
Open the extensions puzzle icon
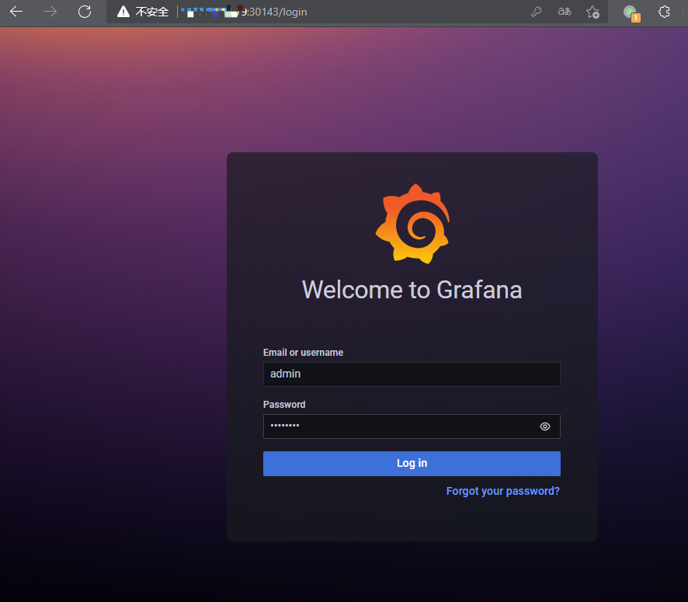(664, 12)
